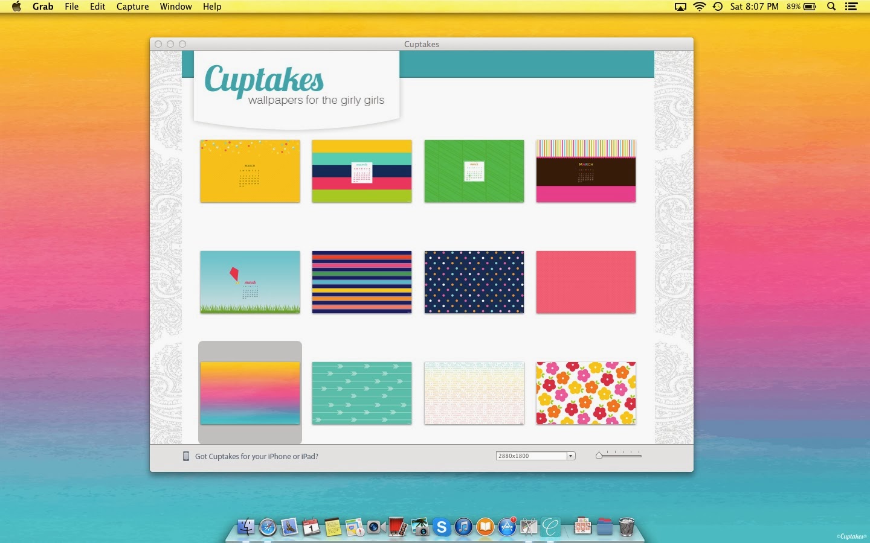Open FaceTime from the Dock
870x543 pixels.
pos(376,527)
